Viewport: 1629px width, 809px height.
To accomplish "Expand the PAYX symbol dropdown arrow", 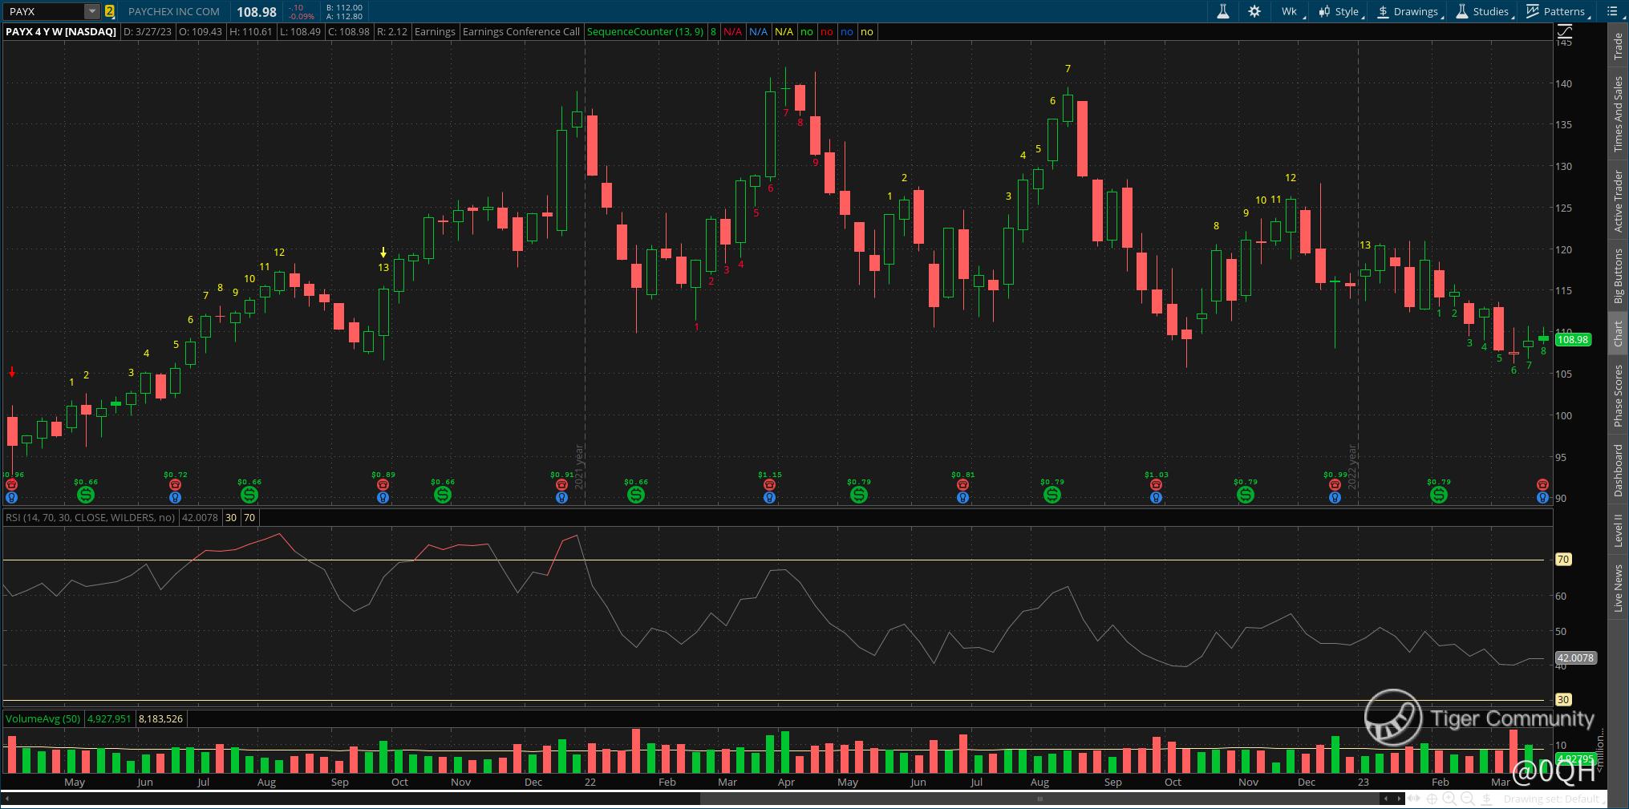I will click(x=92, y=11).
